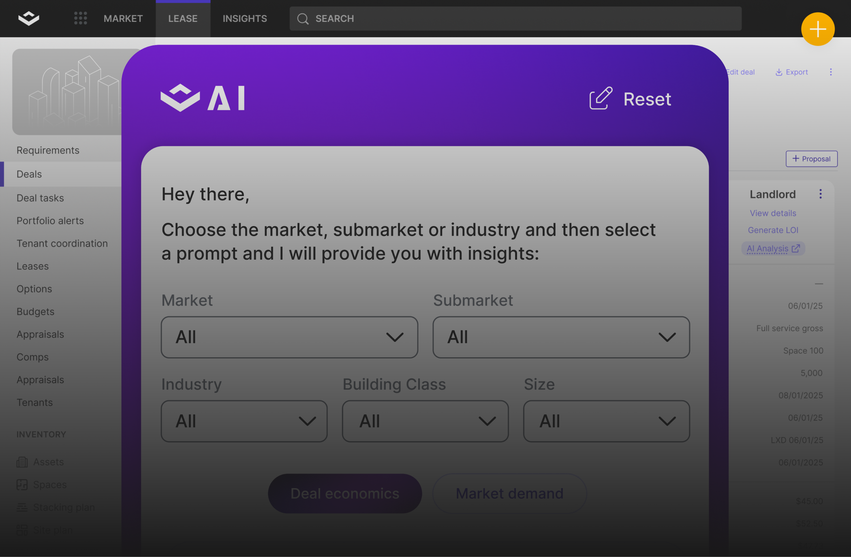Open the Market tab

coord(123,19)
